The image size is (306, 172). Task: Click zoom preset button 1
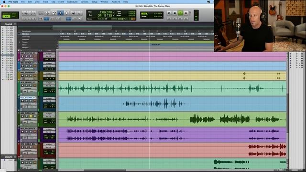(23, 19)
